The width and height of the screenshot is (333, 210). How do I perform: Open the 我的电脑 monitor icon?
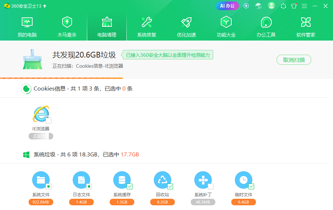[27, 22]
